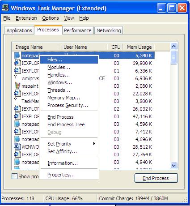Choose Windows... in the context menu
190x206 pixels.
pyautogui.click(x=69, y=82)
